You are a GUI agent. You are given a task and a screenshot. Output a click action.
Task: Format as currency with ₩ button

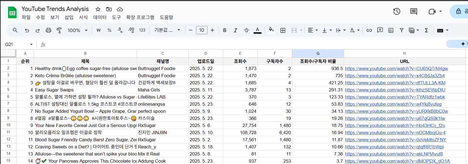(x=99, y=30)
